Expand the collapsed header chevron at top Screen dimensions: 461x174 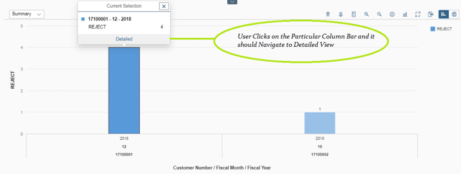232,2
